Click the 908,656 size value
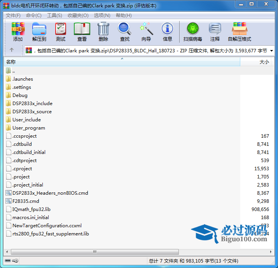 click(x=260, y=209)
